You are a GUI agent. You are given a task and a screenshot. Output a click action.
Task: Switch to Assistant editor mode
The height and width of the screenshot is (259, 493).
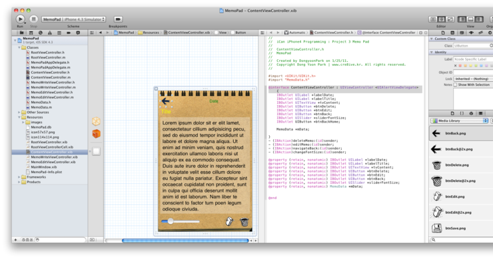tap(442, 19)
